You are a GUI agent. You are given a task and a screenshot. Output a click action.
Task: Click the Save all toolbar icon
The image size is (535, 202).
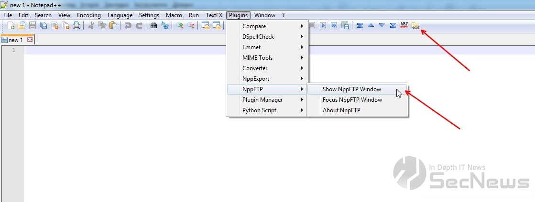44,26
